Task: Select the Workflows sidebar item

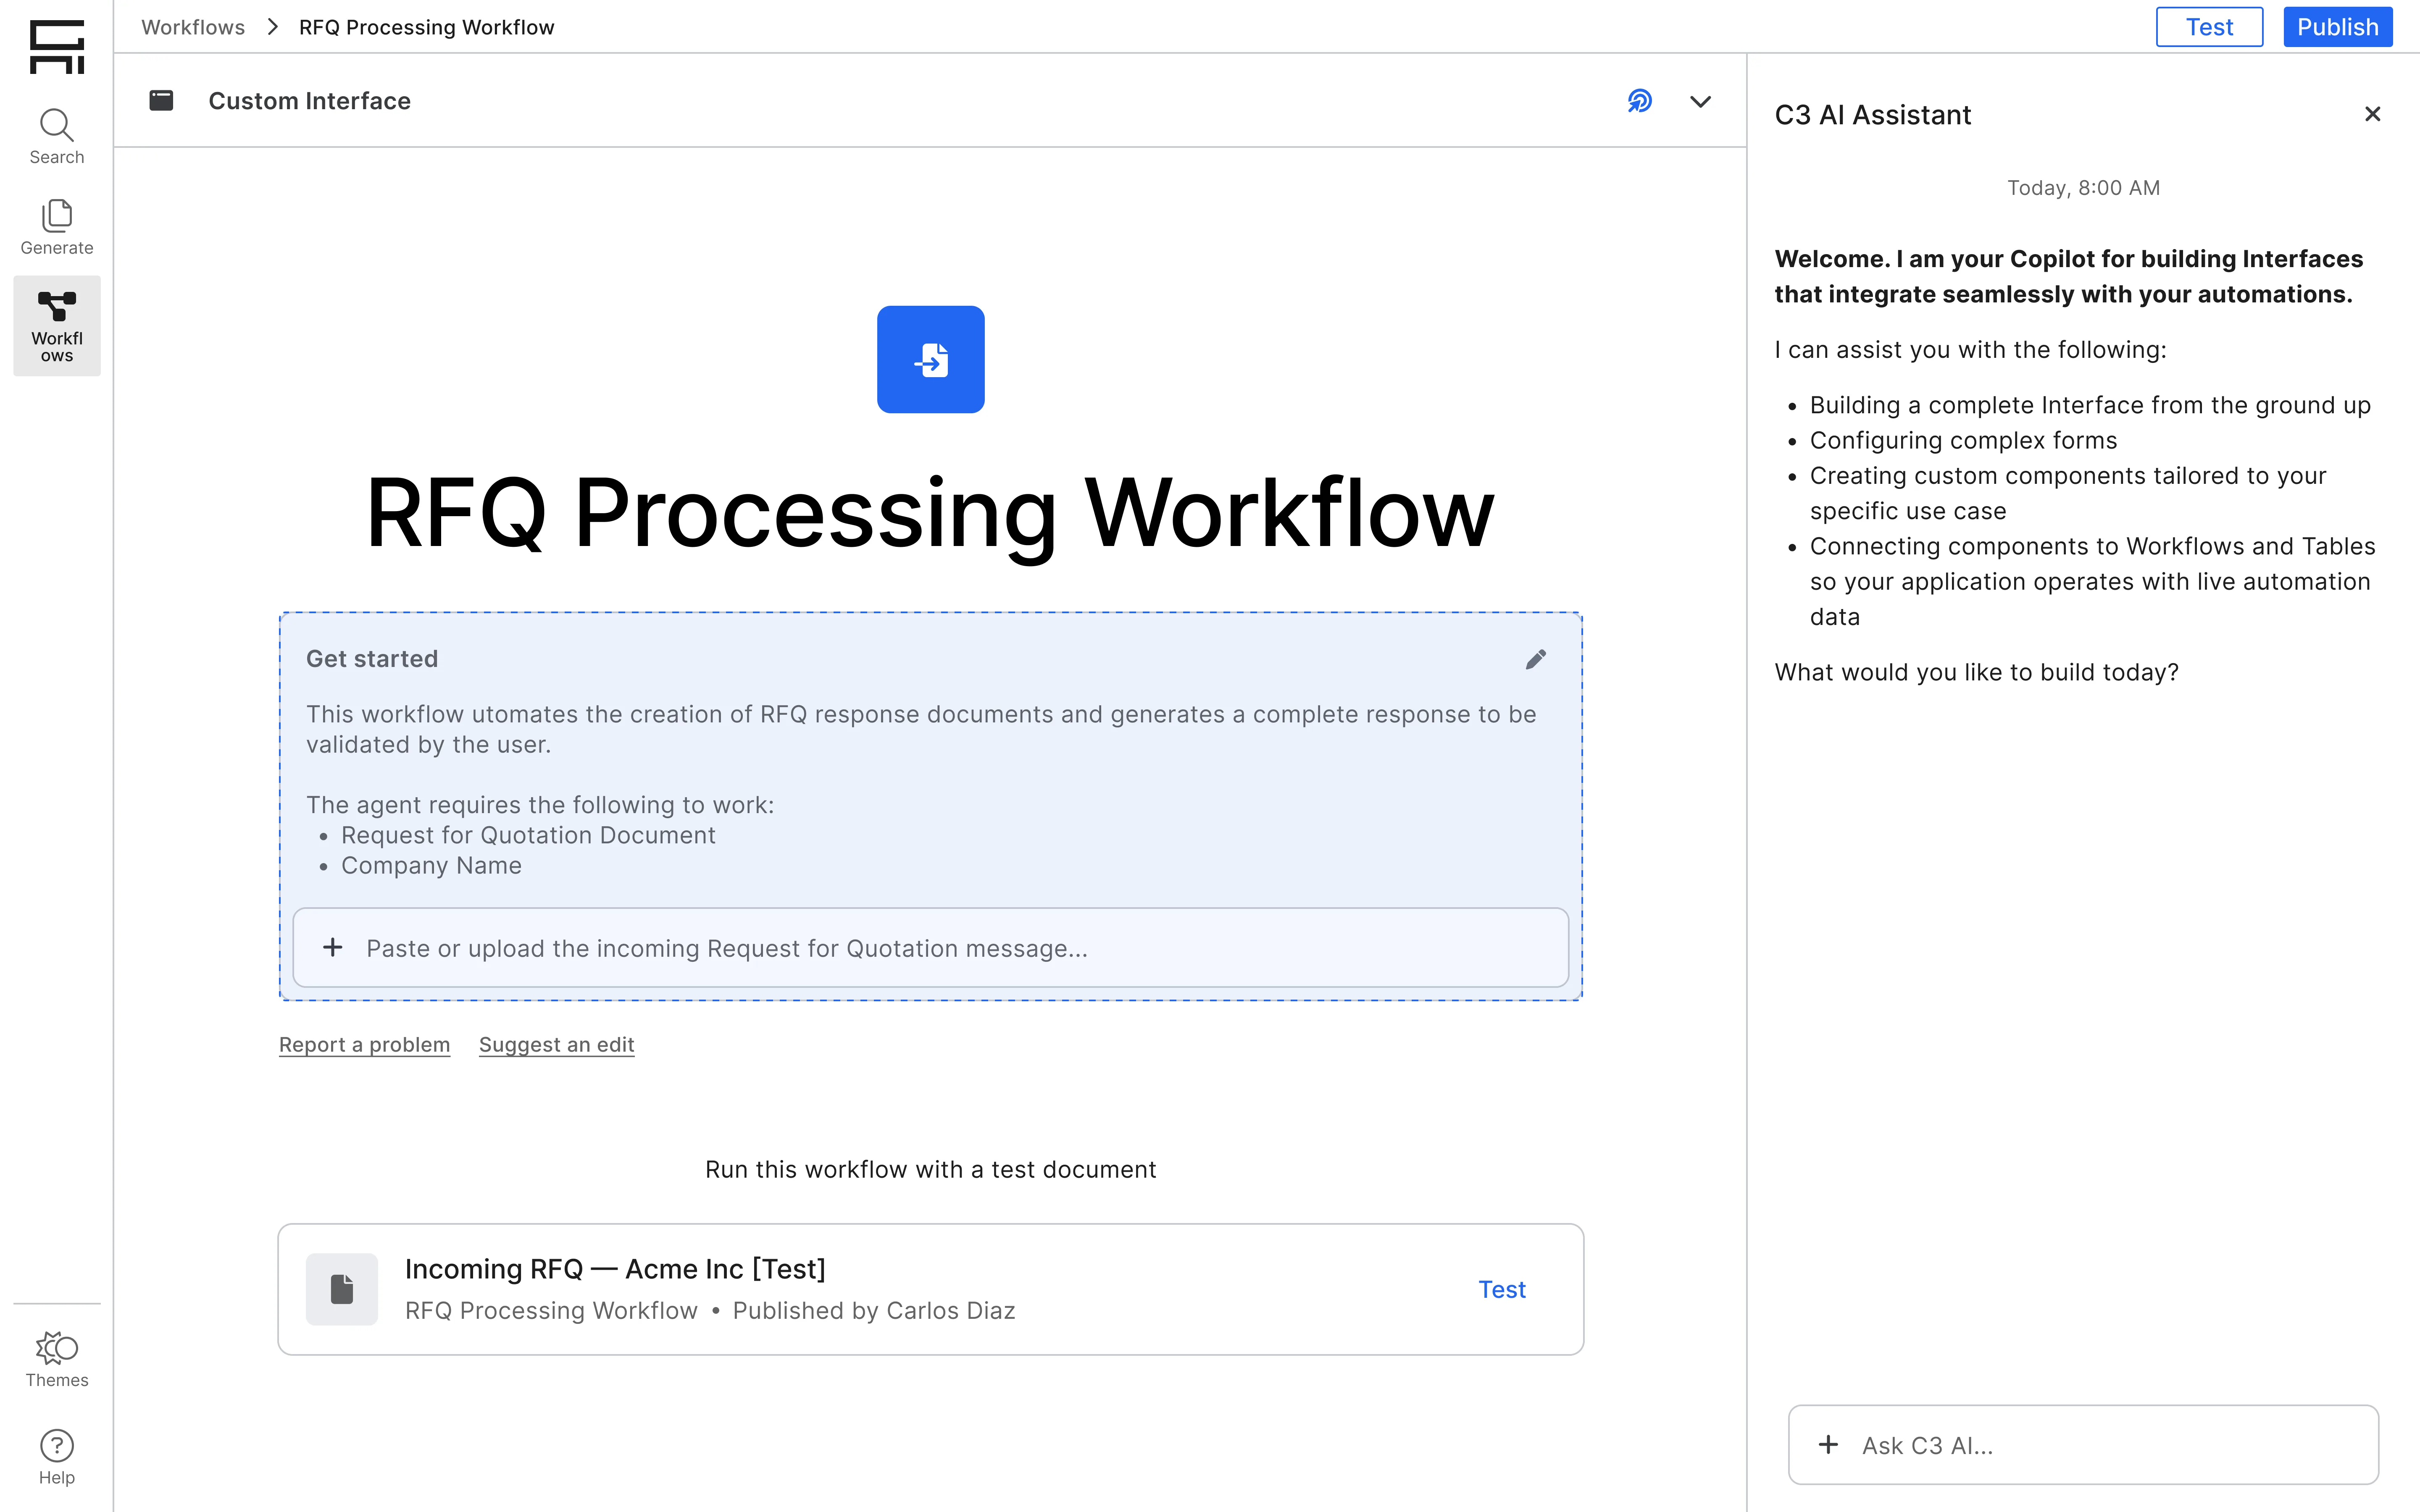Action: pyautogui.click(x=57, y=326)
